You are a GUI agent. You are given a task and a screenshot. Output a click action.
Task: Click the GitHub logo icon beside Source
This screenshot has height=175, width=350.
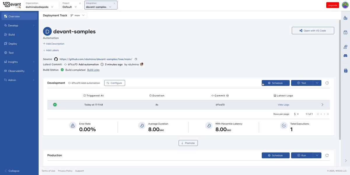click(x=56, y=59)
